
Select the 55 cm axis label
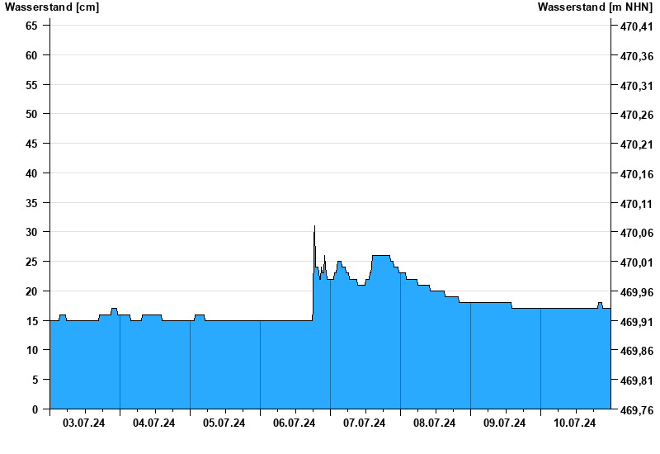(31, 85)
